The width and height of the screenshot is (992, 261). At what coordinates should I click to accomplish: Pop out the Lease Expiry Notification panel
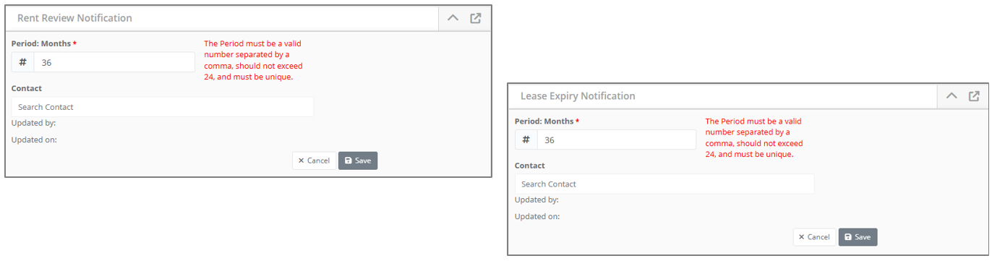point(974,95)
